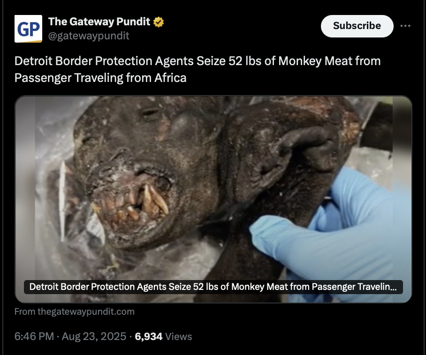The height and width of the screenshot is (355, 426).
Task: Click The Gateway Pundit display name
Action: (x=99, y=22)
